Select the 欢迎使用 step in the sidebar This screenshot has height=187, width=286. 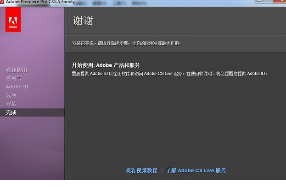[x=17, y=70]
